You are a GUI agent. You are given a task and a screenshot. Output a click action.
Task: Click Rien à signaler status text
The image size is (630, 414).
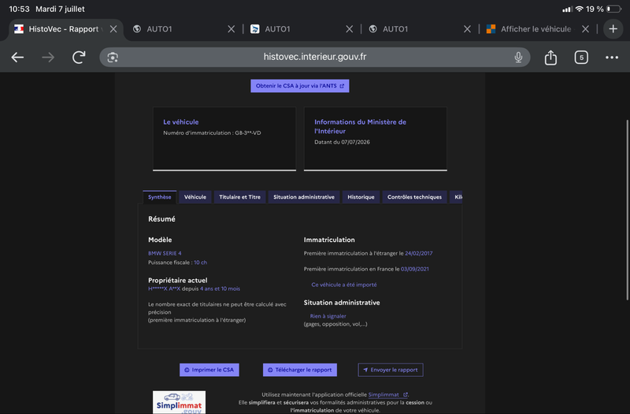tap(328, 316)
